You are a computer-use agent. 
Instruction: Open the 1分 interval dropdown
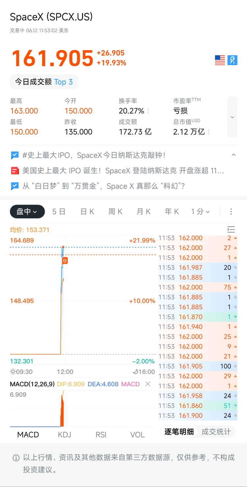click(x=201, y=211)
